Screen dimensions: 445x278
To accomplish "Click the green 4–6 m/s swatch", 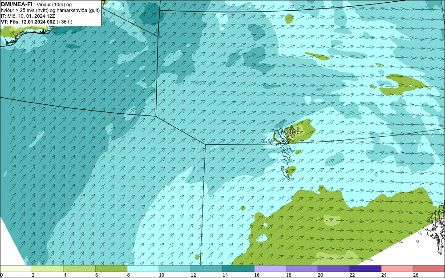I will pos(80,269).
